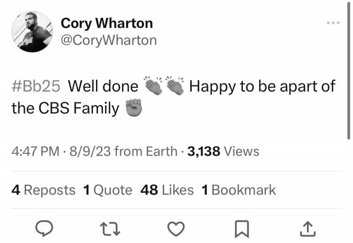The width and height of the screenshot is (353, 243).
Task: Bookmark the tweet with the bookmark icon
Action: point(242,229)
